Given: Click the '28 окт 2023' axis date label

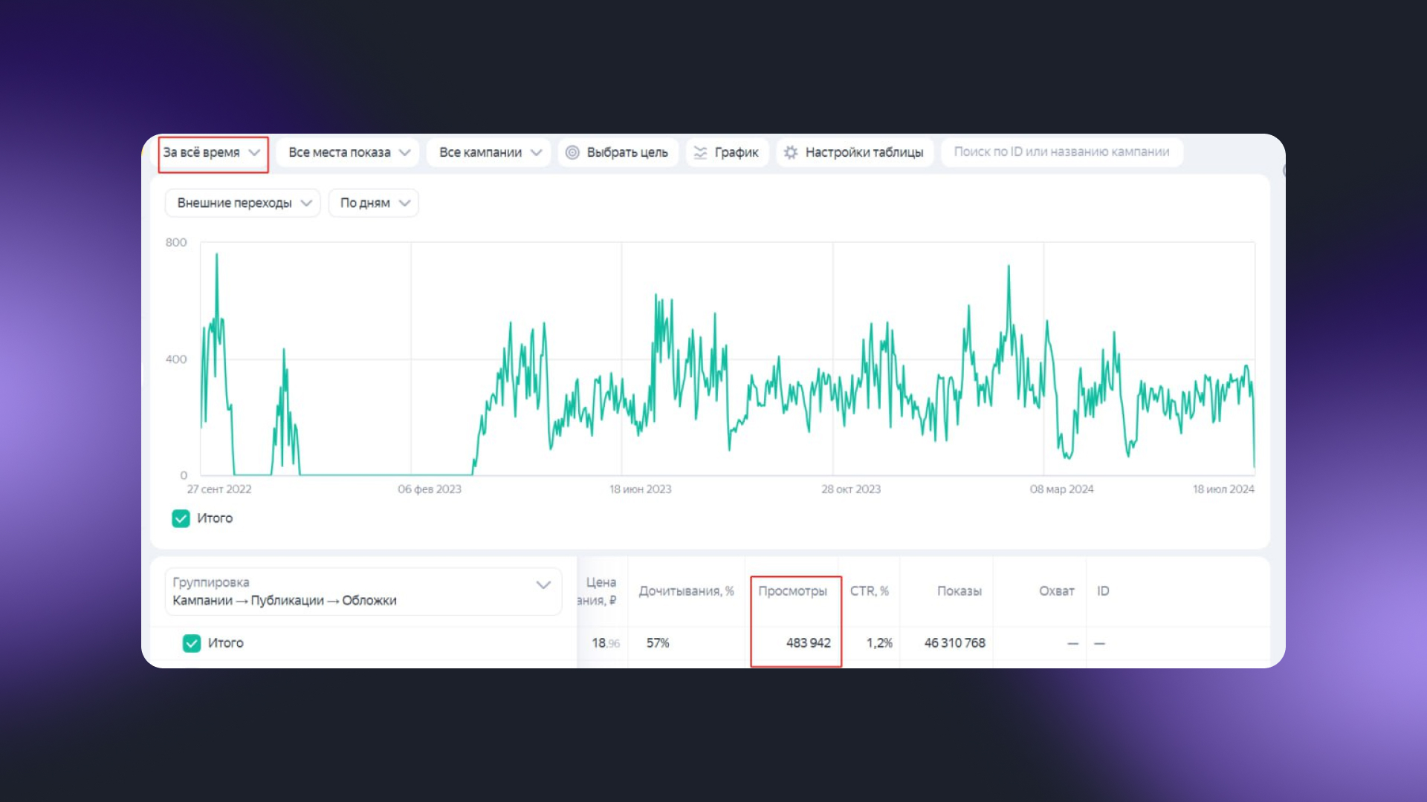Looking at the screenshot, I should point(851,489).
